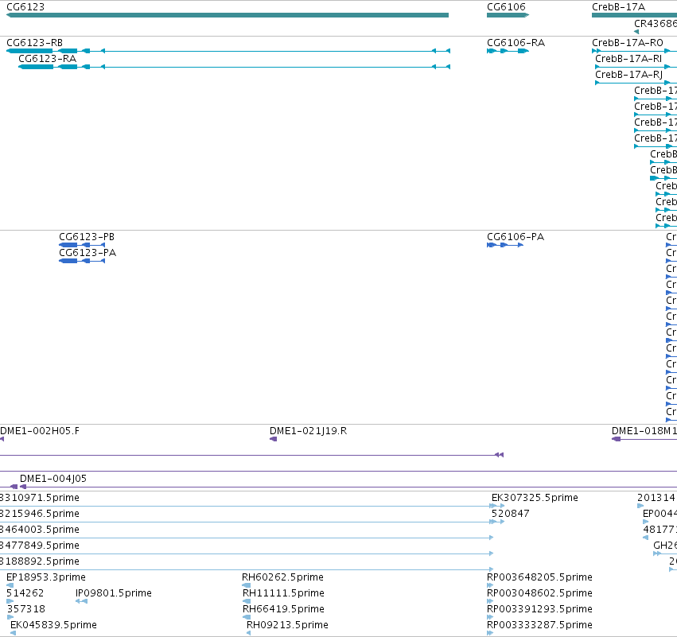677x637 pixels.
Task: Select the CG6123-PA coding sequence
Action: coord(82,261)
